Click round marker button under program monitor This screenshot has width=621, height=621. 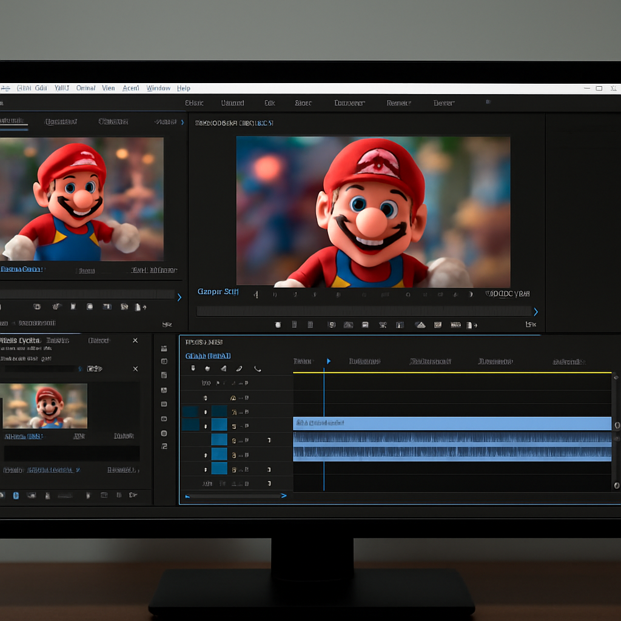pos(278,325)
